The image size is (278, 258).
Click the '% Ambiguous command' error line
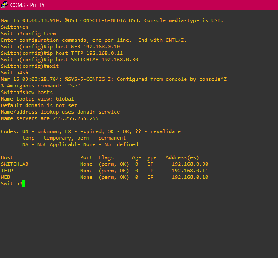tap(41, 86)
